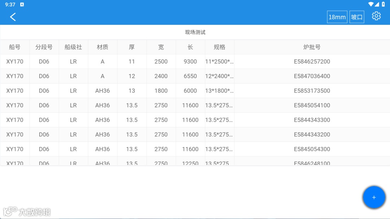This screenshot has width=390, height=219.
Task: Click LR cell in E5853173500 row
Action: pyautogui.click(x=73, y=91)
